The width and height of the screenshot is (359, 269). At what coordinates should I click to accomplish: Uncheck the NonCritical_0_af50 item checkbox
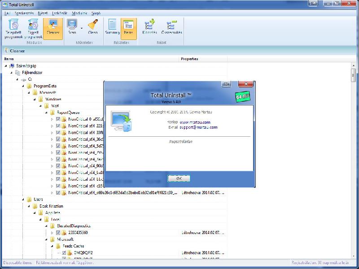58,119
